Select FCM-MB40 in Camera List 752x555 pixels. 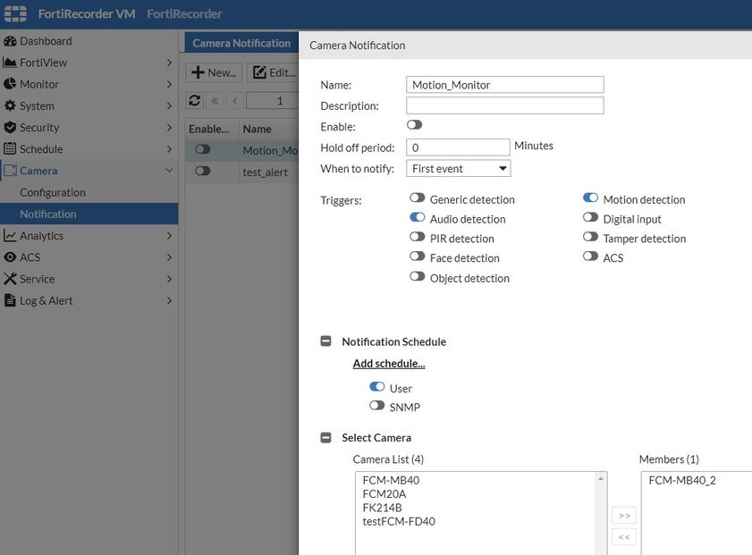391,480
